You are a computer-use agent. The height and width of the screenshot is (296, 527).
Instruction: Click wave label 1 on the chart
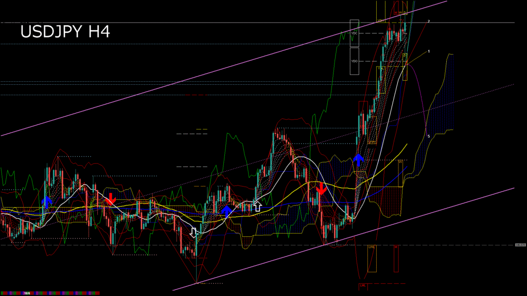pyautogui.click(x=429, y=51)
